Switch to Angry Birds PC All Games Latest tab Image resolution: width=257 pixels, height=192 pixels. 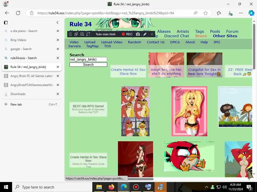pyautogui.click(x=32, y=76)
